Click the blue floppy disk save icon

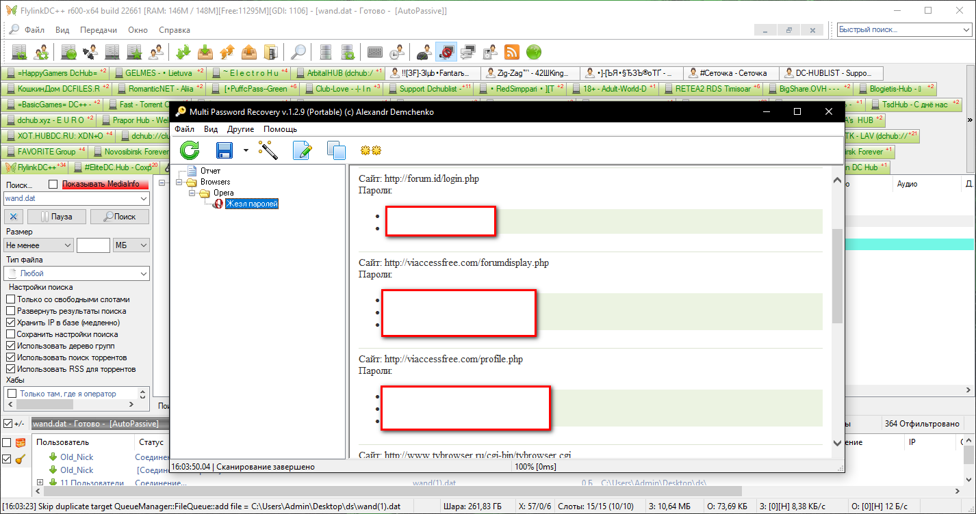click(x=225, y=150)
